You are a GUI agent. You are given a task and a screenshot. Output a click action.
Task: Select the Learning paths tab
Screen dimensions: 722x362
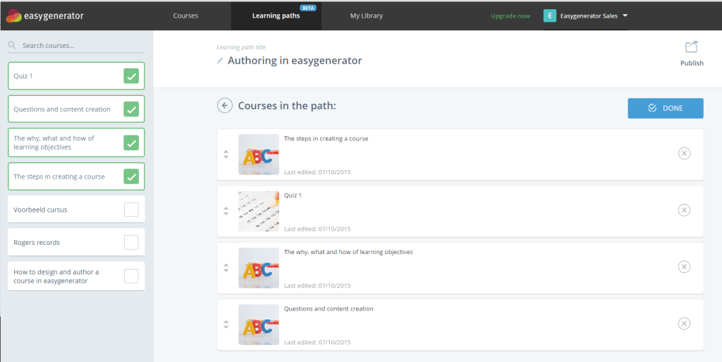tap(276, 16)
